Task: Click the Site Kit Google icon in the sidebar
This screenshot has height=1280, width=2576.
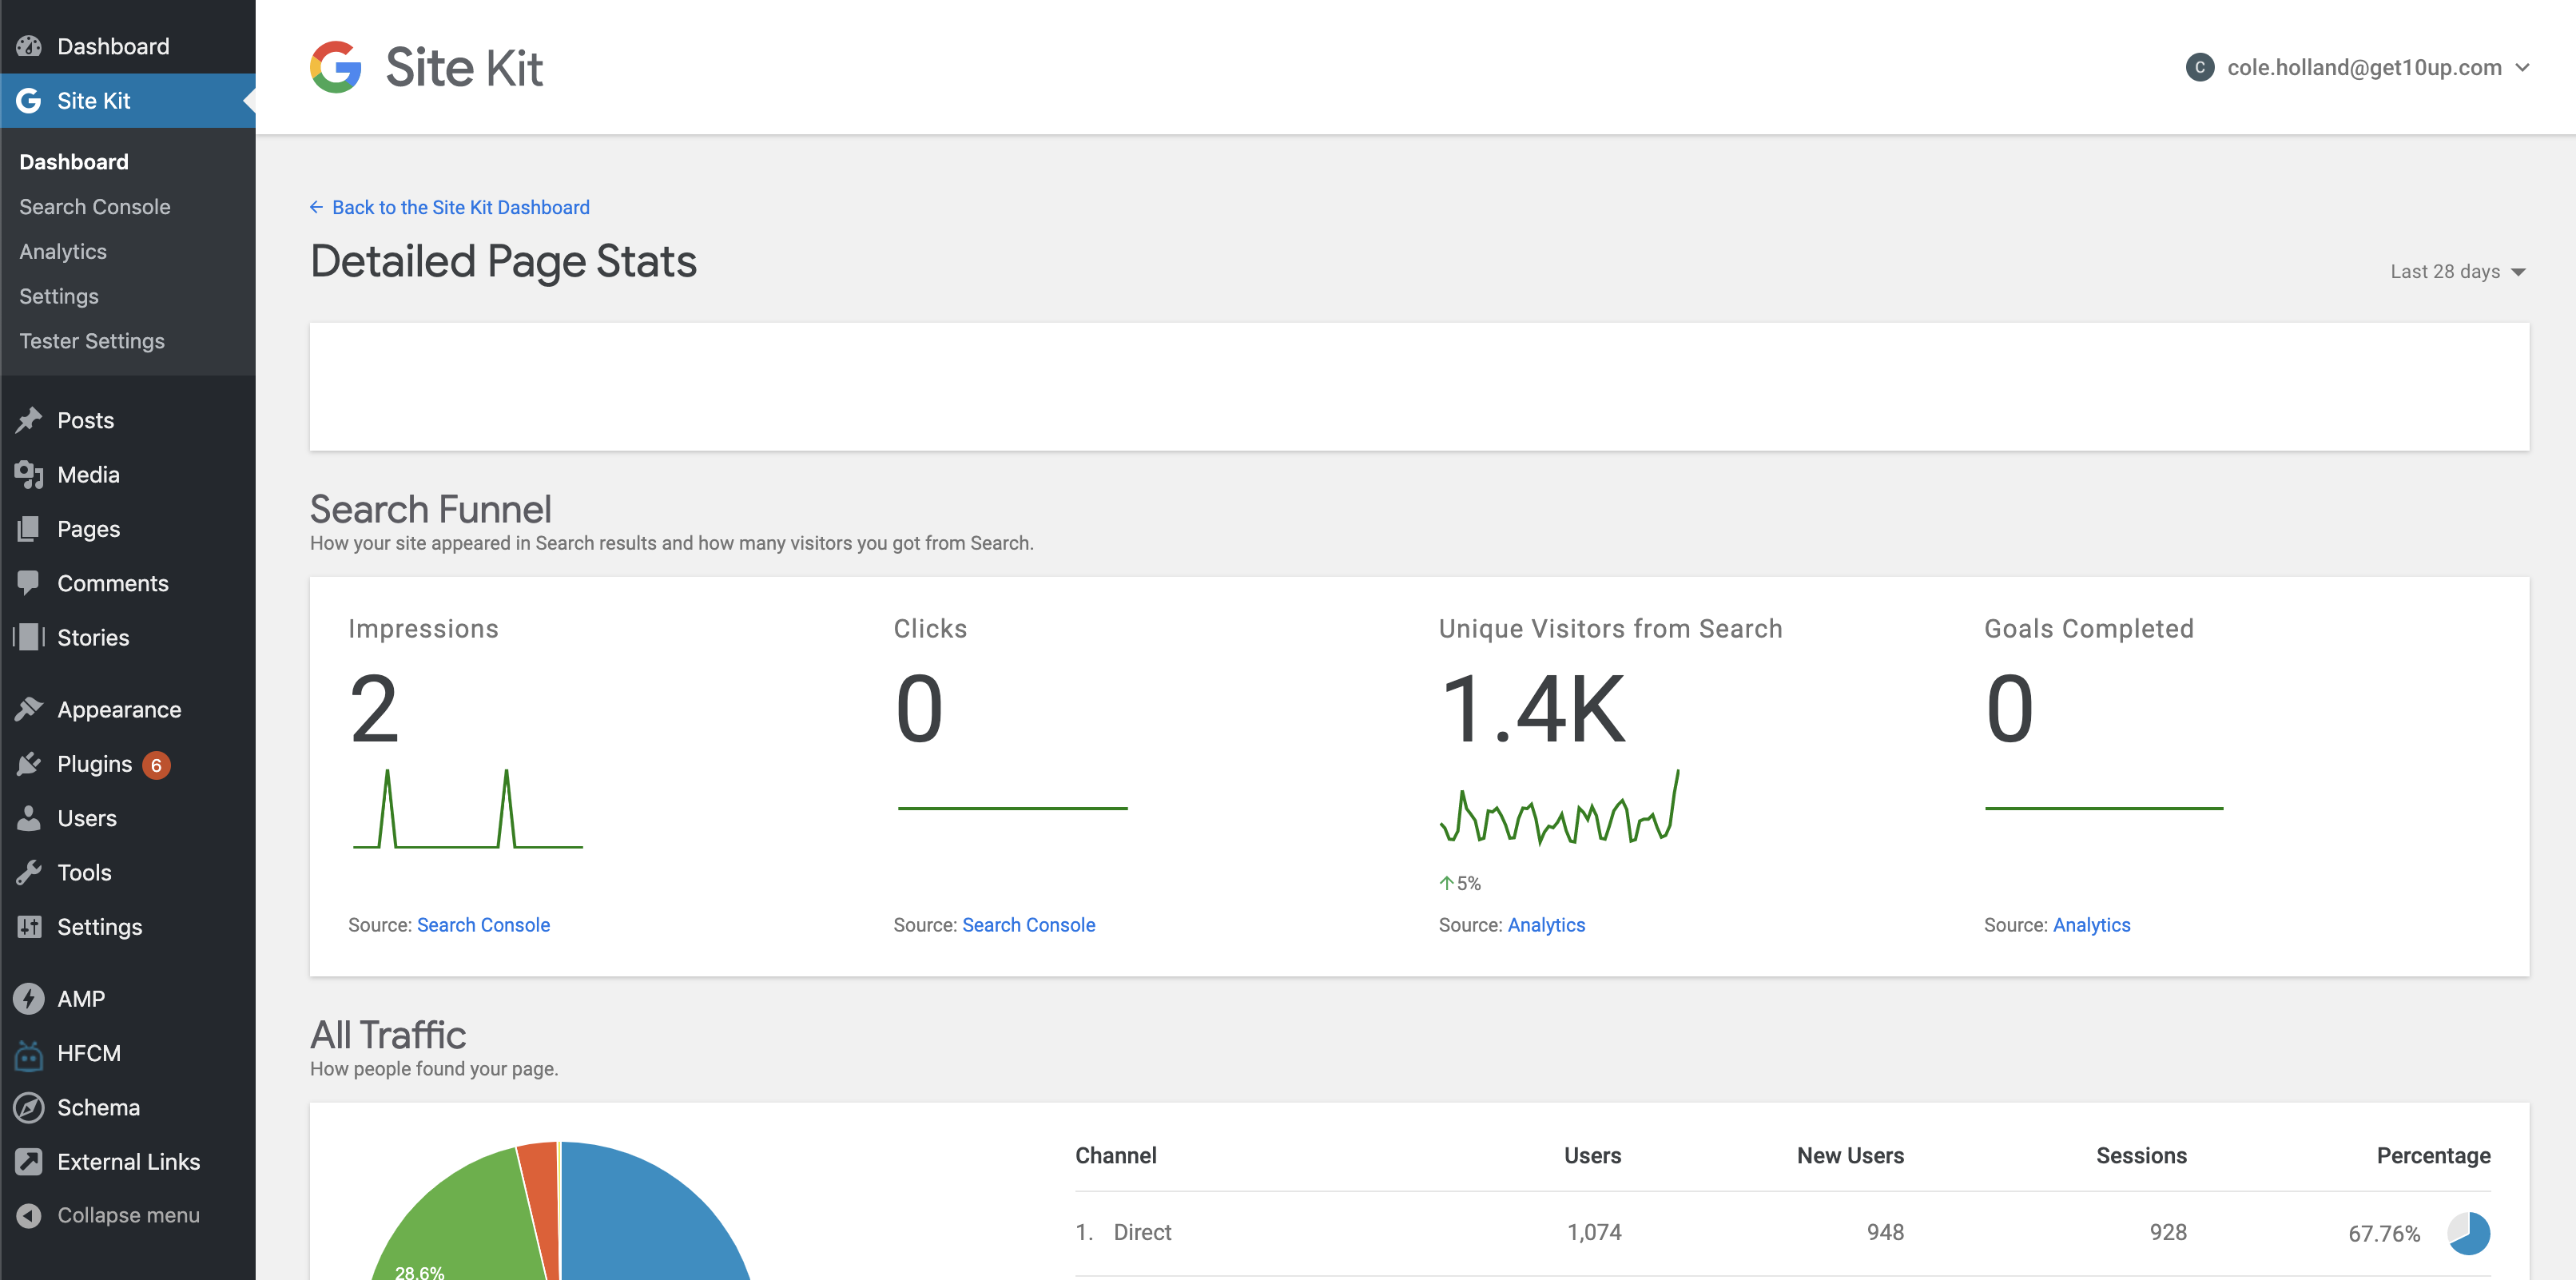Action: (x=29, y=100)
